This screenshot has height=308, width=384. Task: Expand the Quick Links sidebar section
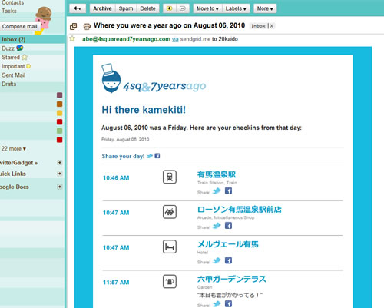[60, 174]
